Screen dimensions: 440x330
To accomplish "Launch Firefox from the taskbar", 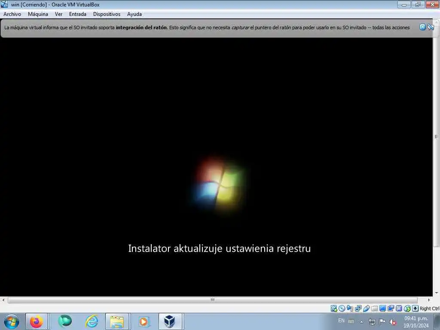I will [x=37, y=321].
